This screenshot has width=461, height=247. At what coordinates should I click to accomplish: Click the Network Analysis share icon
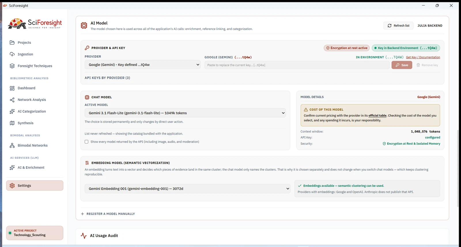tap(12, 100)
